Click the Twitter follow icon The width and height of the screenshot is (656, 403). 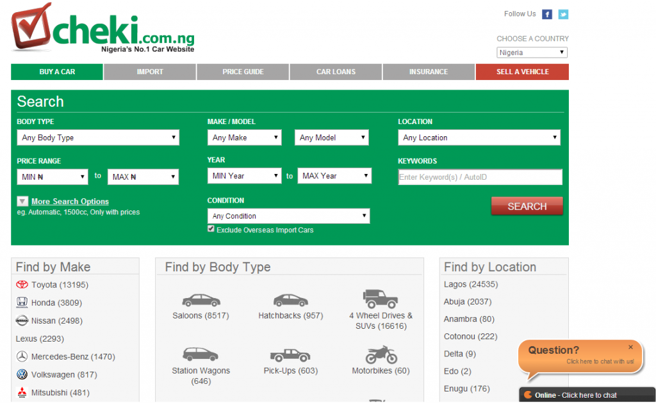click(x=563, y=14)
